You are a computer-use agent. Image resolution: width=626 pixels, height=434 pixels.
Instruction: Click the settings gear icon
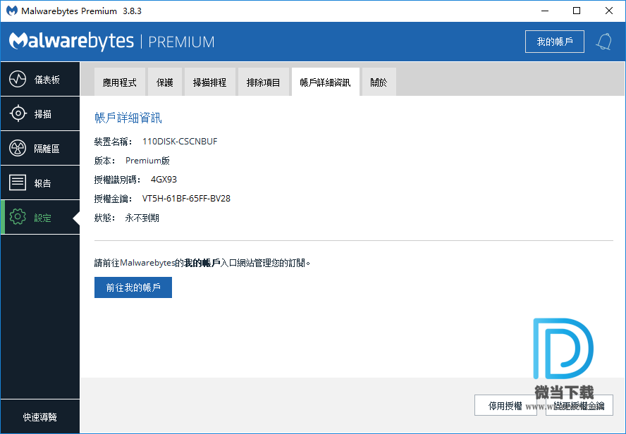coord(18,218)
